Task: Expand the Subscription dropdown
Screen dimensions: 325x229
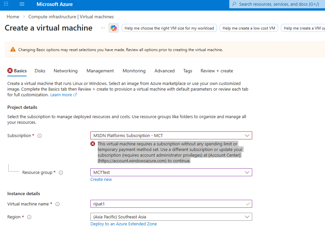Action: (x=171, y=135)
